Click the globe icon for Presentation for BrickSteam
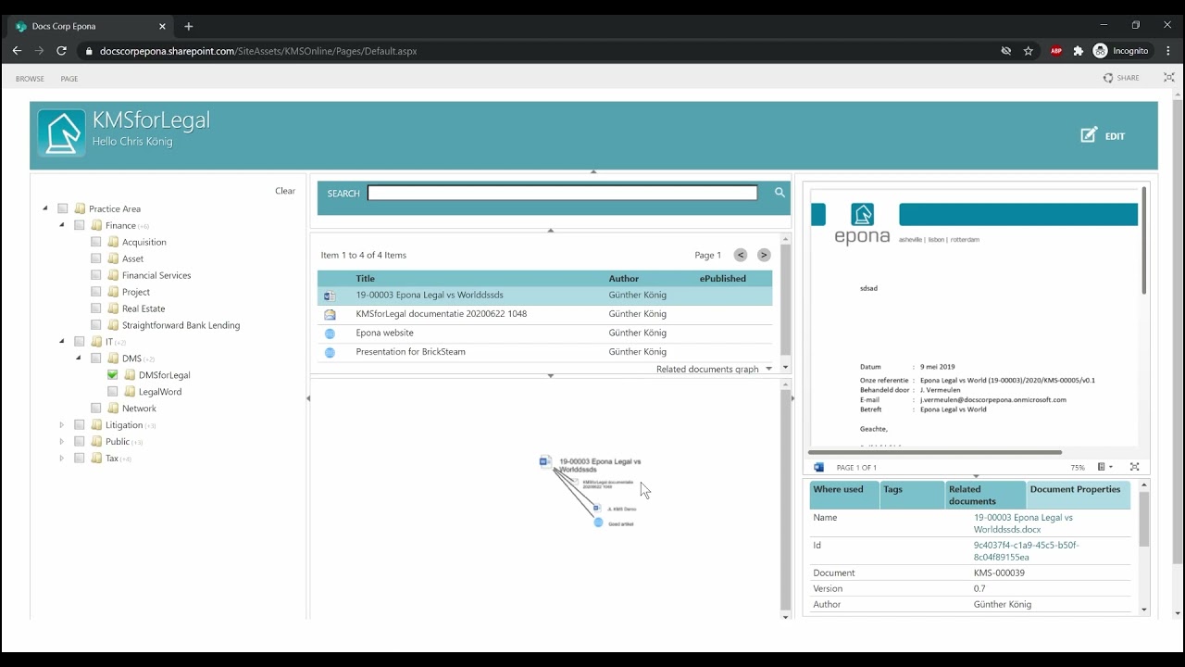This screenshot has width=1185, height=667. tap(330, 352)
